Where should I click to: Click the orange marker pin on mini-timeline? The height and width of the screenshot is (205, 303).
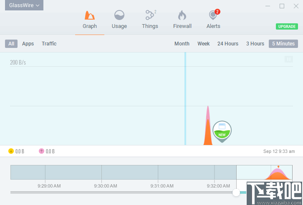point(278,167)
